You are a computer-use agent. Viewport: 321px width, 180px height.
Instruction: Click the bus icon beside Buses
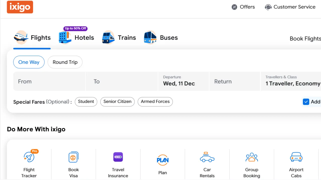150,37
